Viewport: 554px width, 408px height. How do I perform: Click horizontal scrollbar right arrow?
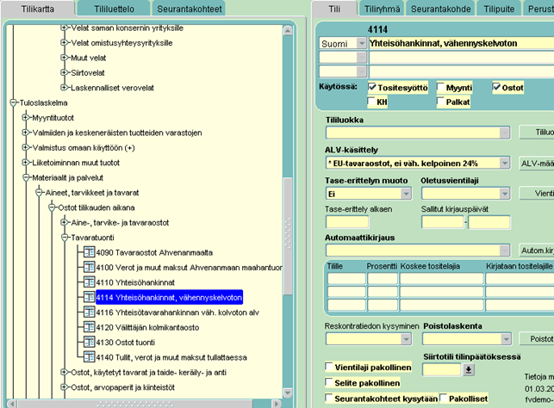click(277, 404)
